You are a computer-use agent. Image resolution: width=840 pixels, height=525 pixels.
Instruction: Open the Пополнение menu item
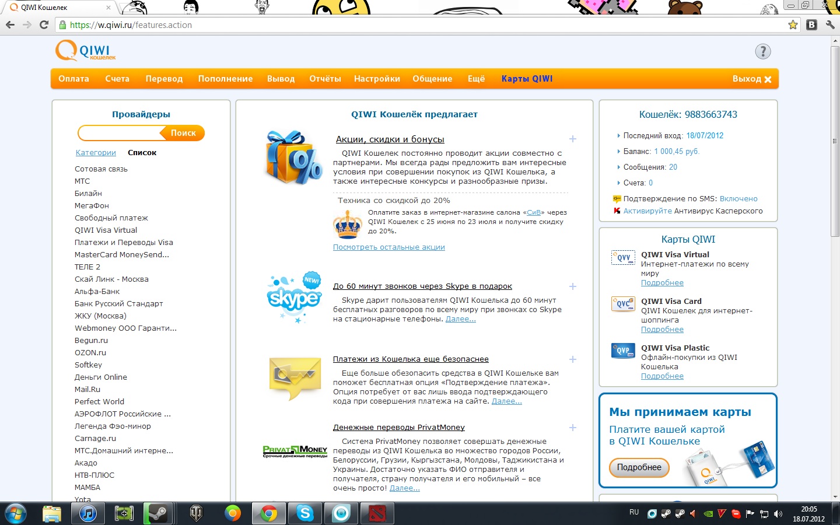[x=225, y=79]
